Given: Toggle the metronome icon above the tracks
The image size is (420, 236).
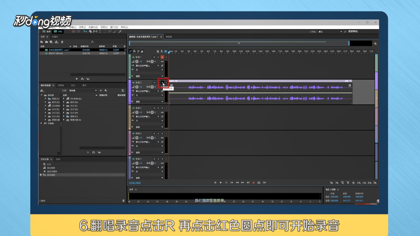Looking at the screenshot, I should pos(158,51).
